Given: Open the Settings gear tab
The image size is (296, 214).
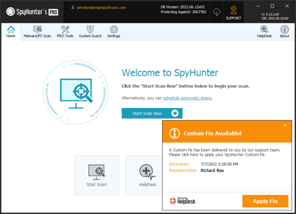Looking at the screenshot, I should point(114,32).
